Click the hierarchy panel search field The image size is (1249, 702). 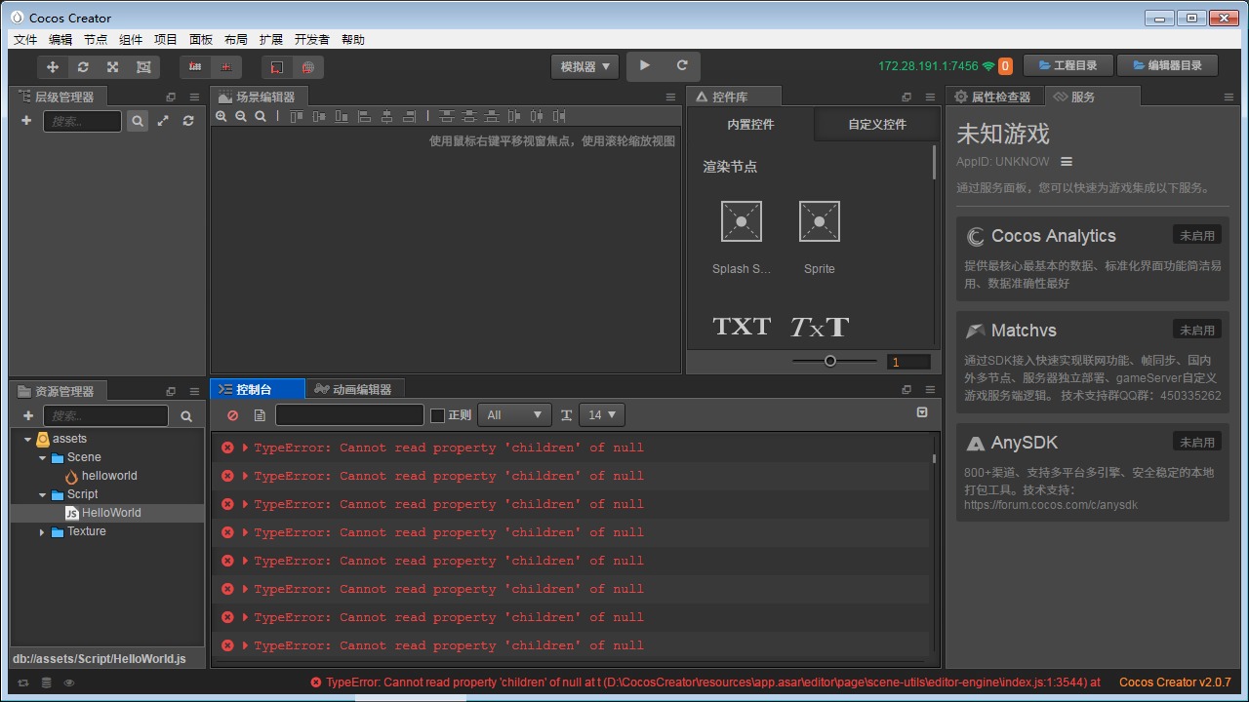82,121
